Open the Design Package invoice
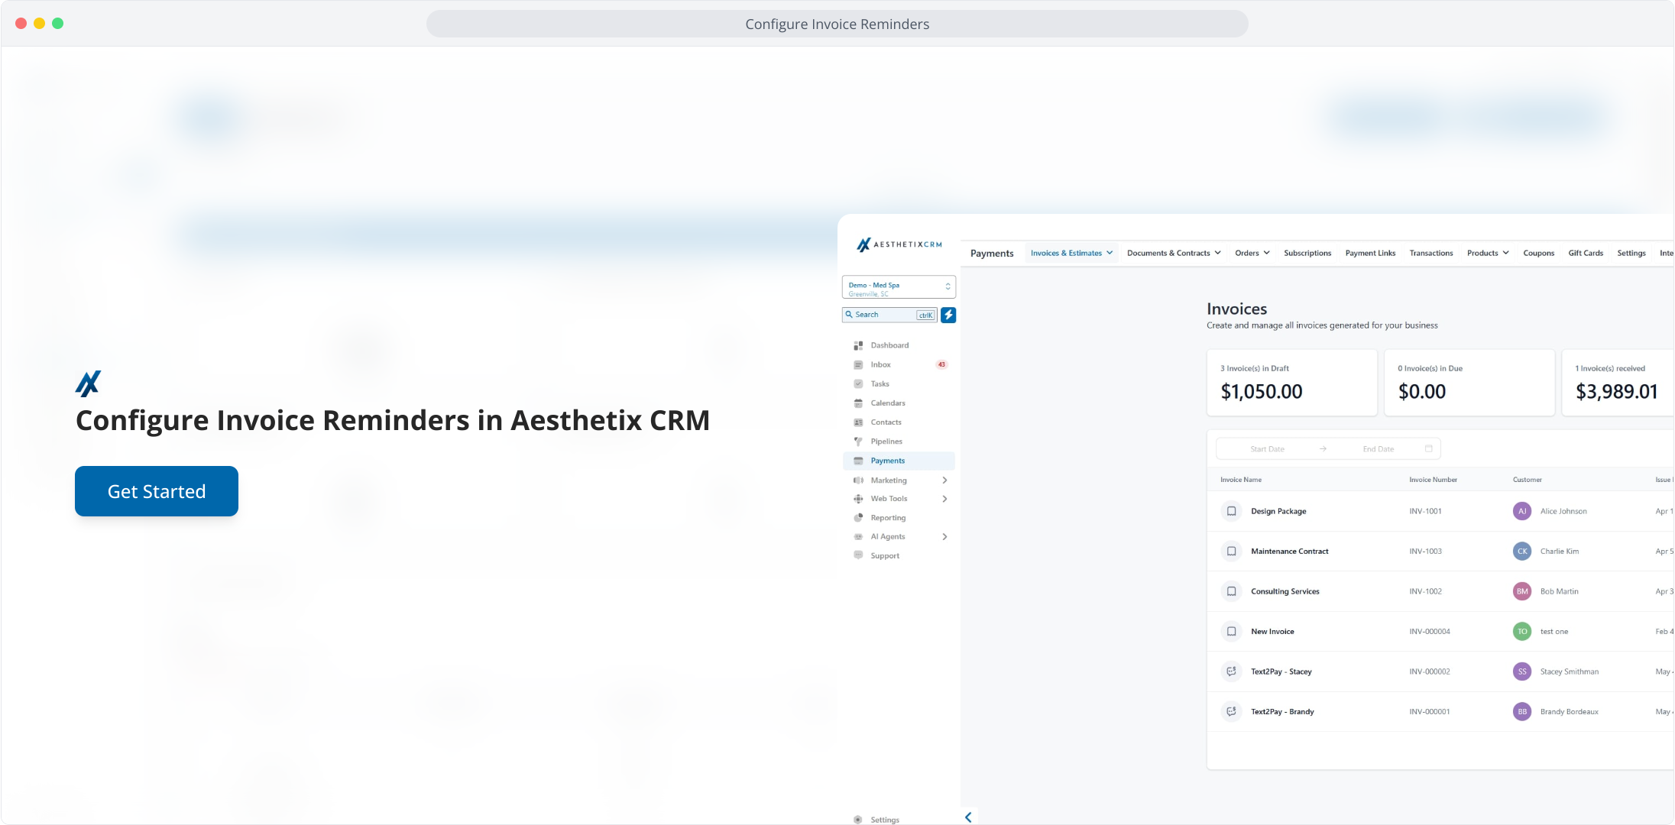This screenshot has height=825, width=1675. [1278, 511]
